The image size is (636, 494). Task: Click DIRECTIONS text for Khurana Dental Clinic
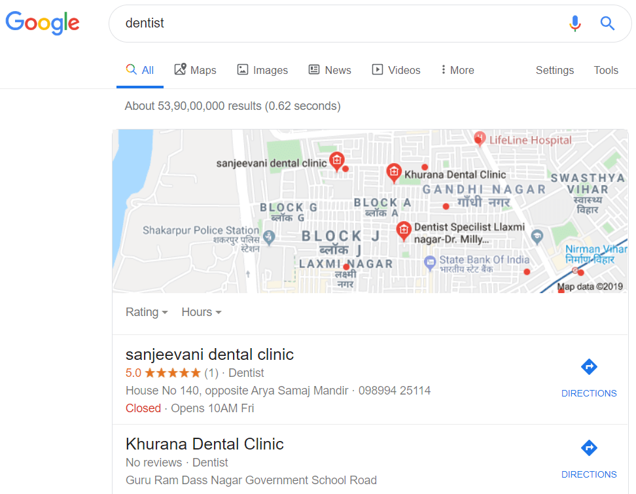point(589,474)
